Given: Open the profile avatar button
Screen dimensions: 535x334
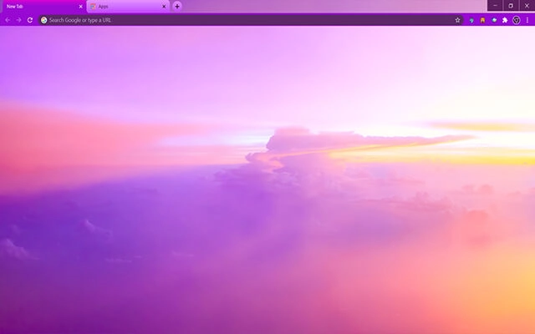Looking at the screenshot, I should tap(517, 20).
